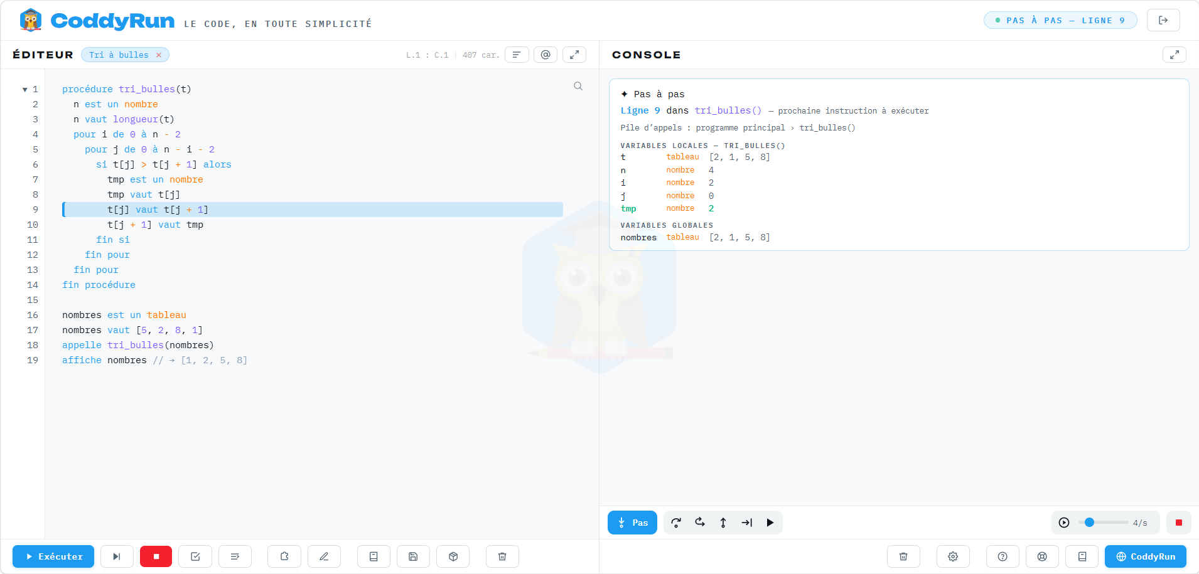This screenshot has height=574, width=1199.
Task: Continue execution with the play icon
Action: (x=770, y=523)
